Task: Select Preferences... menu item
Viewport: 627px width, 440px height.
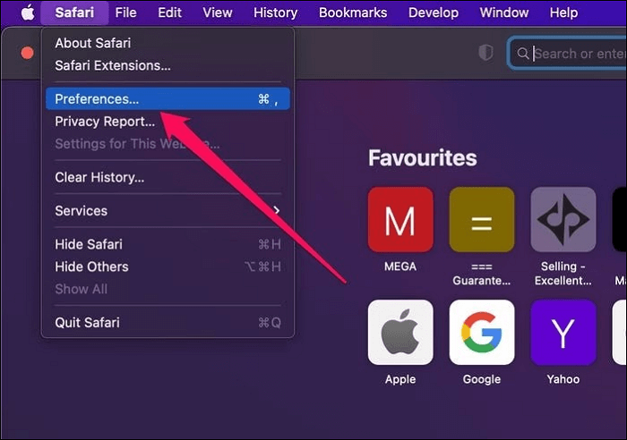Action: [167, 98]
